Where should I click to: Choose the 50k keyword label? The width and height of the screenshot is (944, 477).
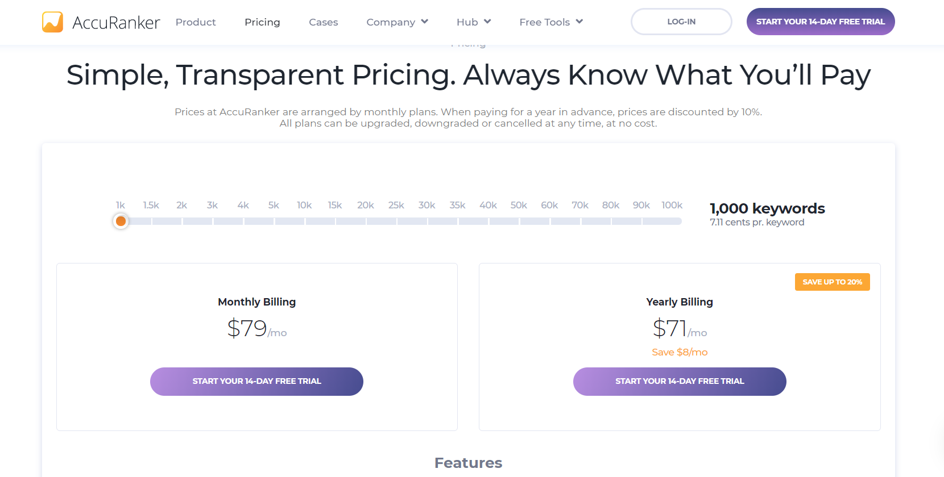[519, 205]
